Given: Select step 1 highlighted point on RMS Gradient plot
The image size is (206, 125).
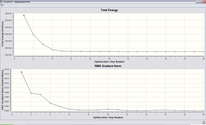Looking at the screenshot, I should [x=21, y=72].
